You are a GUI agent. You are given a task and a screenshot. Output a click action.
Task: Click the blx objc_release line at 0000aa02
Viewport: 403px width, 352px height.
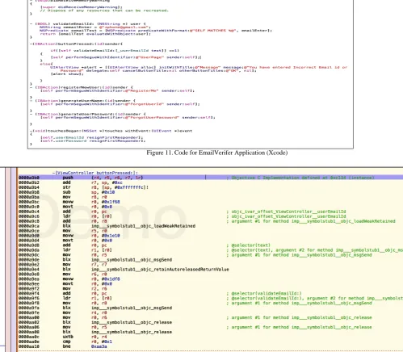(x=95, y=322)
